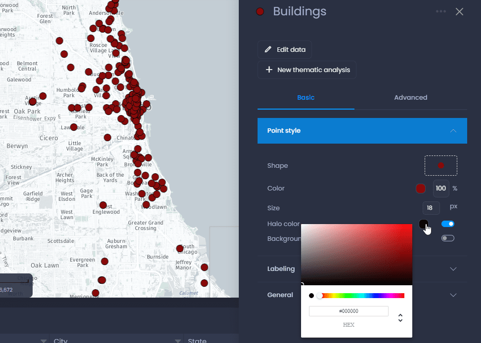
Task: Click the Oak Lawn map label
Action: pos(45,266)
